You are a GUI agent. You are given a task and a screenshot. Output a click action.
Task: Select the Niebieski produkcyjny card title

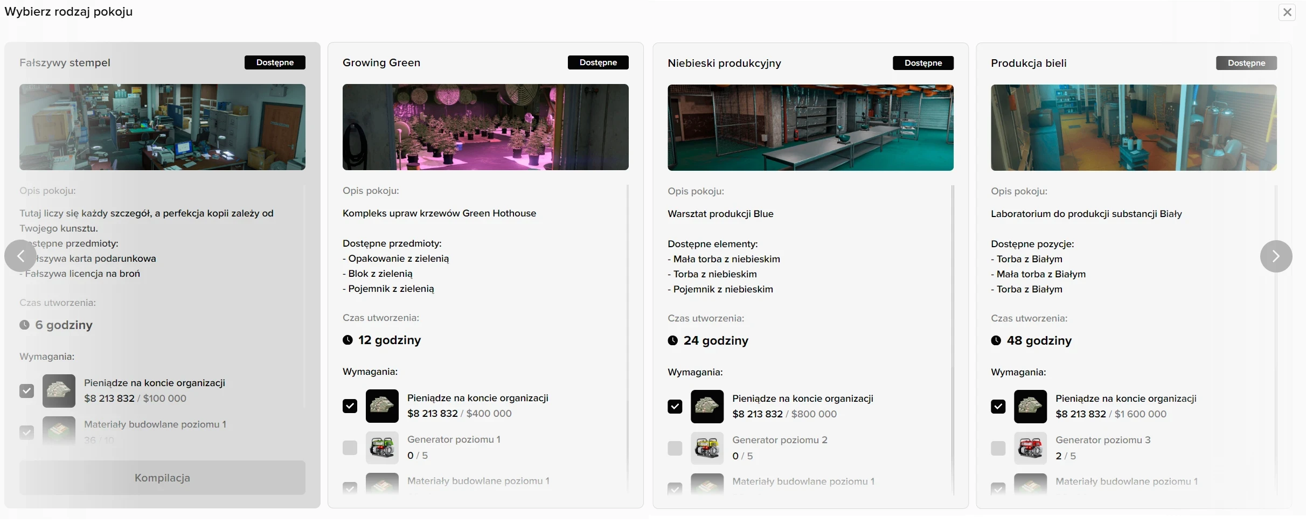pyautogui.click(x=724, y=63)
